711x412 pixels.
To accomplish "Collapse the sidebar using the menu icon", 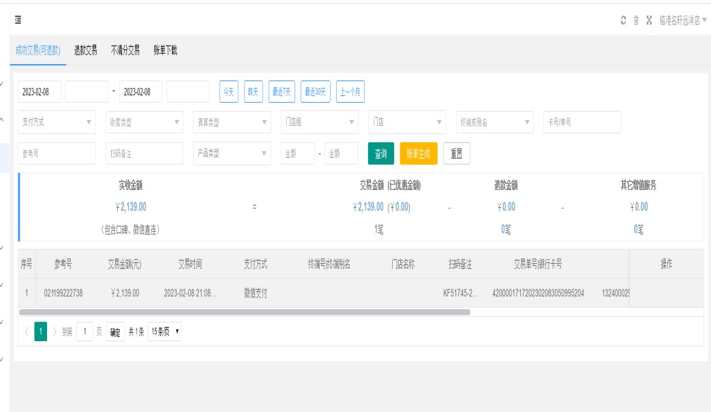I will point(18,20).
